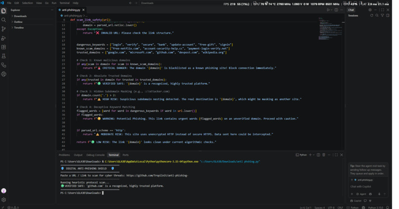Open the Terminal menu

coord(64,3)
